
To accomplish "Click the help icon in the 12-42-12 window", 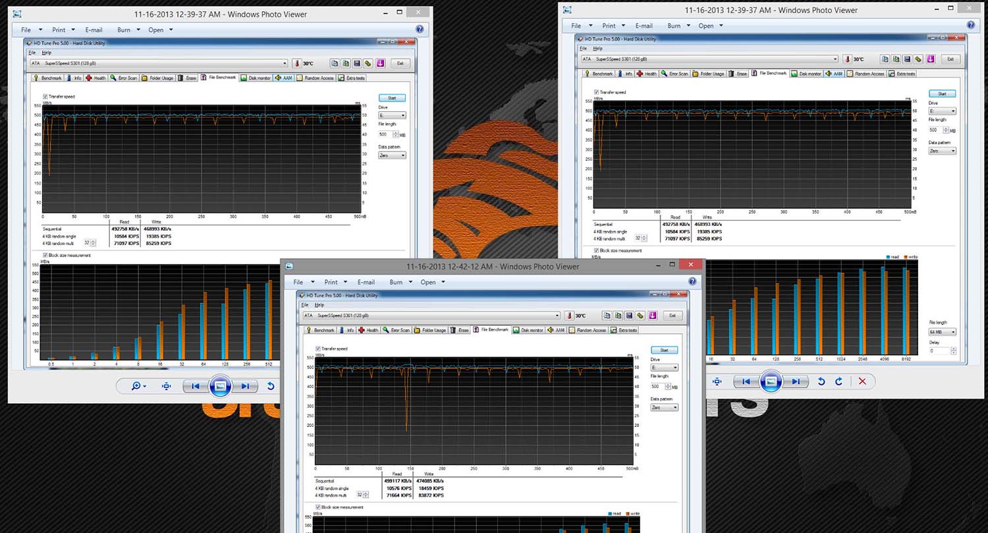I will (692, 282).
